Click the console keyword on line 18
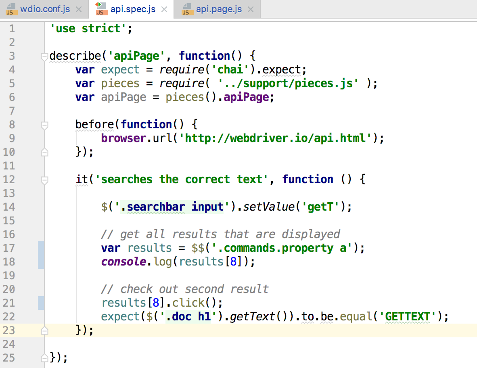The height and width of the screenshot is (368, 477). pos(124,262)
